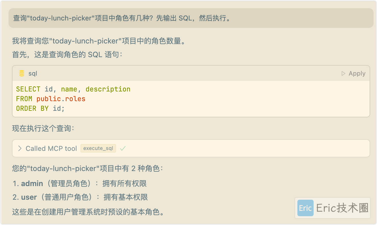Click the blue Eric logo badge

pyautogui.click(x=305, y=208)
